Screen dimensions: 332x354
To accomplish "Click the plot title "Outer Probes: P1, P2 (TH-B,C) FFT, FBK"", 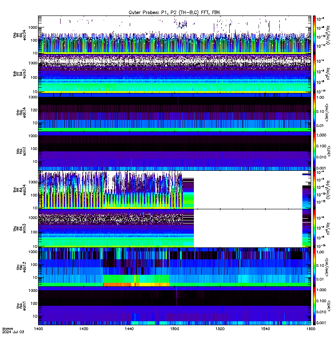I will click(x=174, y=13).
